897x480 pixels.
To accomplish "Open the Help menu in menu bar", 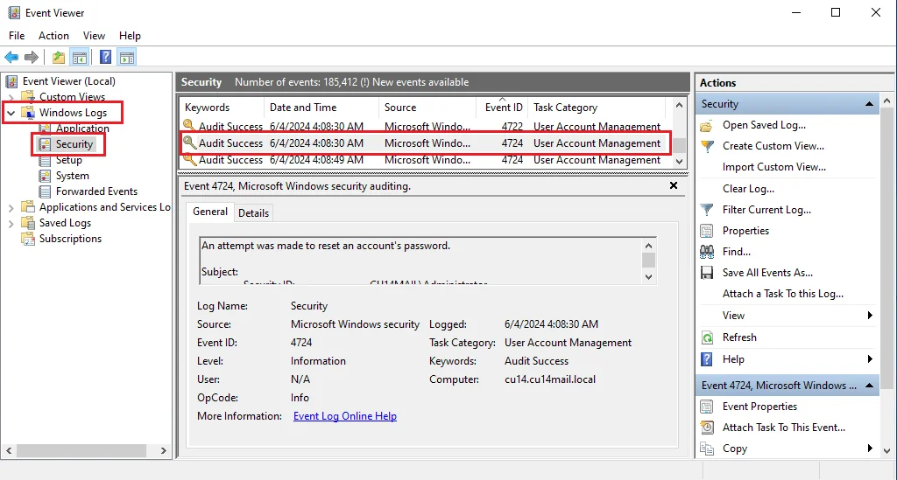I will point(130,35).
